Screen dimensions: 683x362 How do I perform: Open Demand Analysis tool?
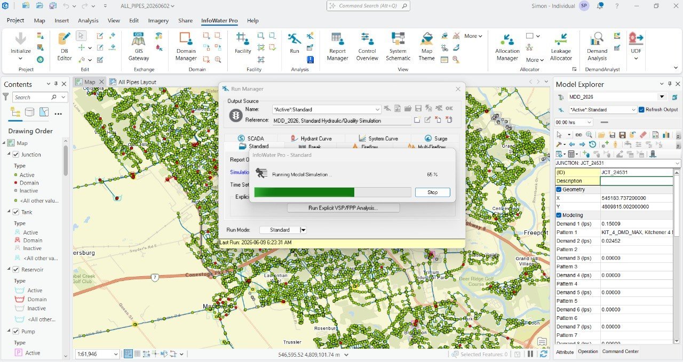tap(597, 47)
